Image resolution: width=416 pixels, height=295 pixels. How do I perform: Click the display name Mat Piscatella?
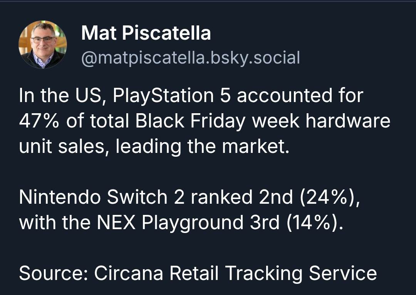coord(146,33)
